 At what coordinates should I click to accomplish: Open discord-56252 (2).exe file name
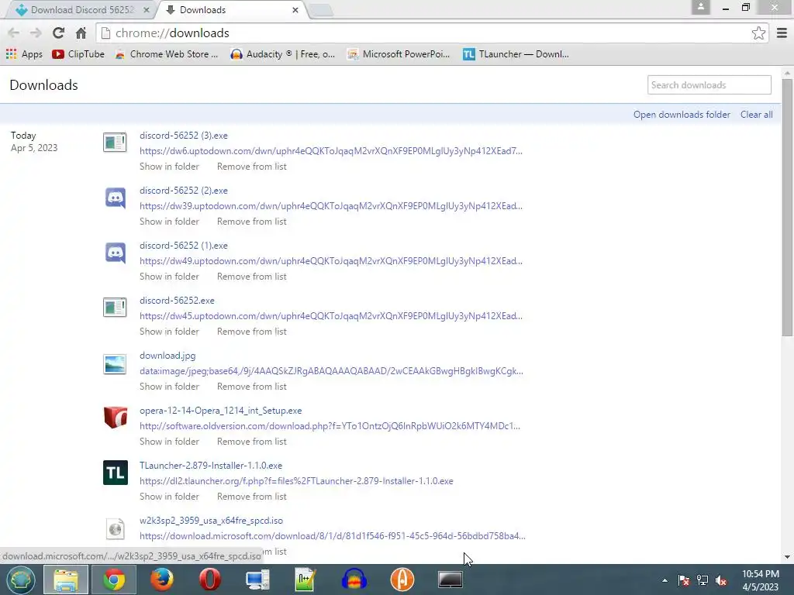coord(183,191)
